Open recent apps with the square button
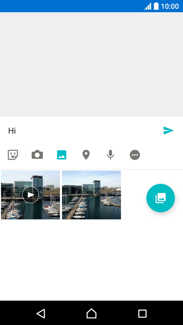 [142, 313]
